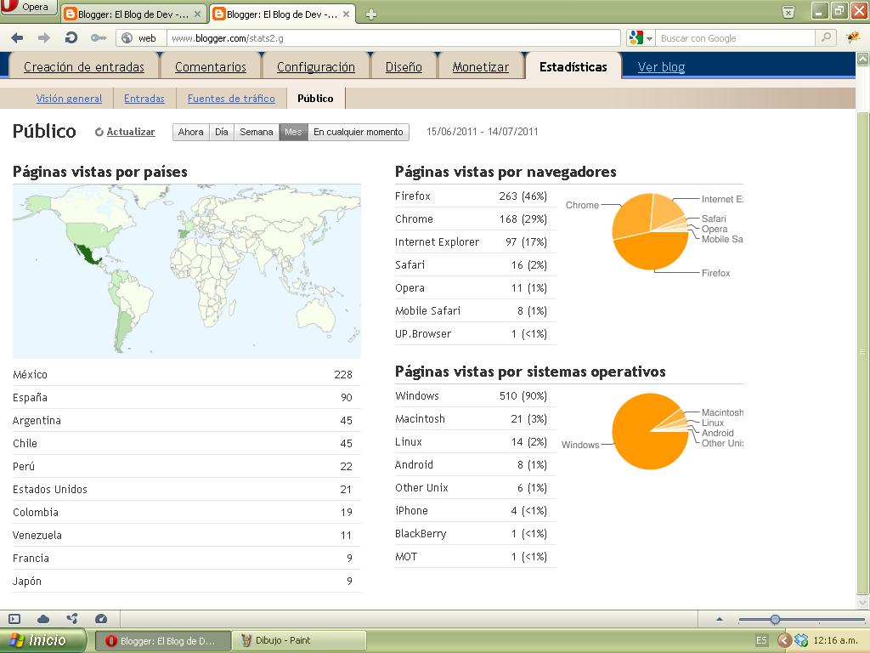The width and height of the screenshot is (870, 653).
Task: Adjust the Opera zoom slider handle
Action: click(x=775, y=619)
